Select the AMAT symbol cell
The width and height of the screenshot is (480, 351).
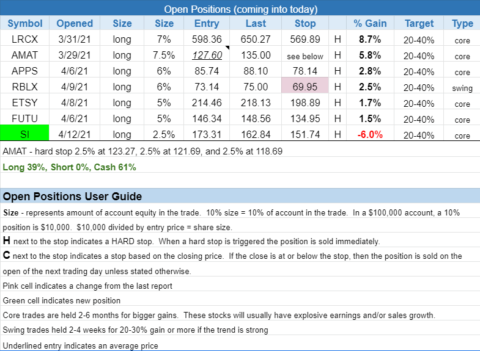tap(24, 55)
